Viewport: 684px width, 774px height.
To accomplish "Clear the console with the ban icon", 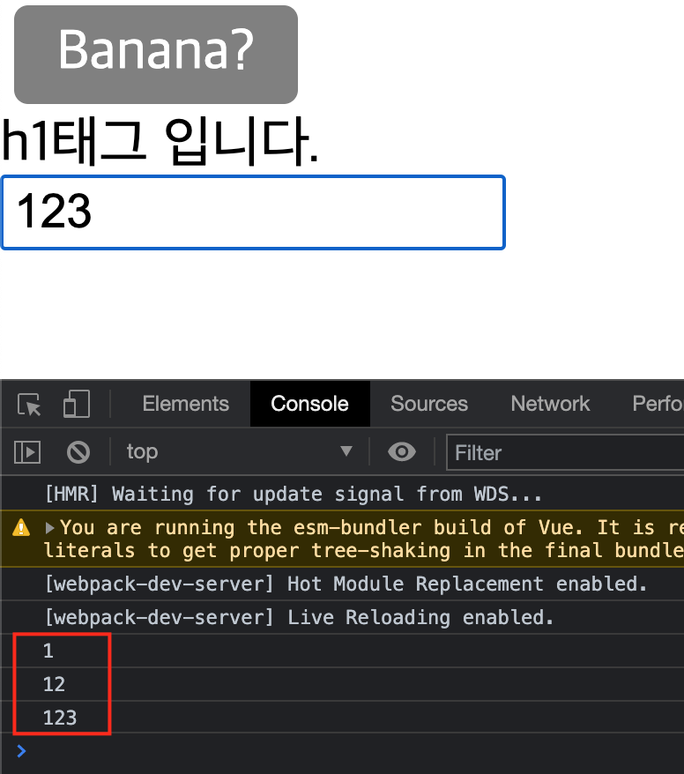I will coord(78,452).
